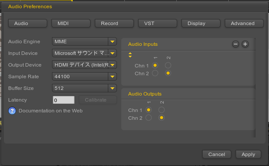Switch to the VST tab

[158, 23]
